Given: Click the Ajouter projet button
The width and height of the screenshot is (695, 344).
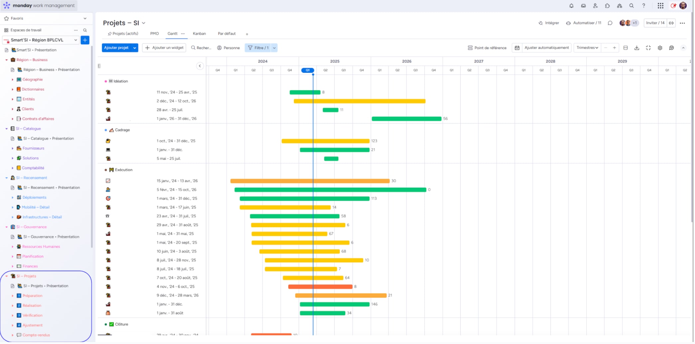Looking at the screenshot, I should (116, 48).
